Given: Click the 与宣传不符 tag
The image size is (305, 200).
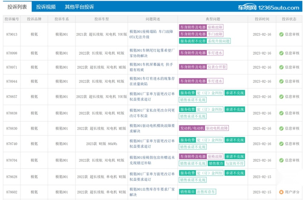Looking at the screenshot, I should (234, 163).
